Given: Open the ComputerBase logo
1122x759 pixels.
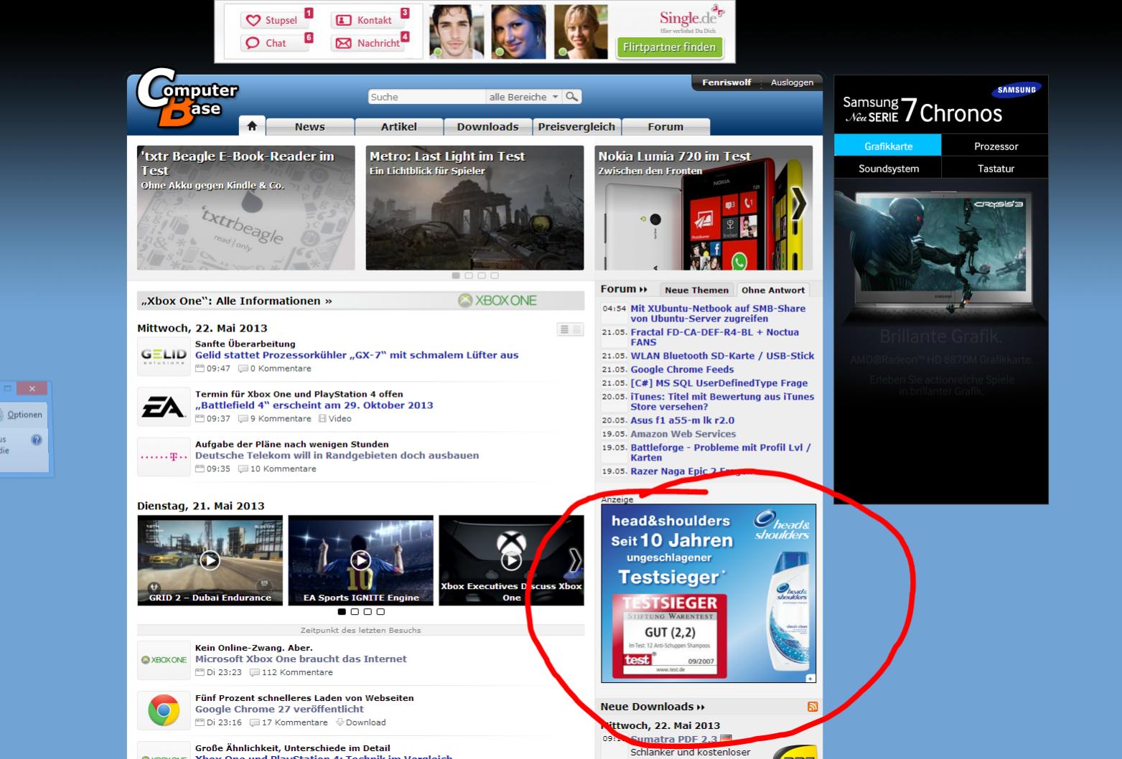Looking at the screenshot, I should pyautogui.click(x=187, y=98).
